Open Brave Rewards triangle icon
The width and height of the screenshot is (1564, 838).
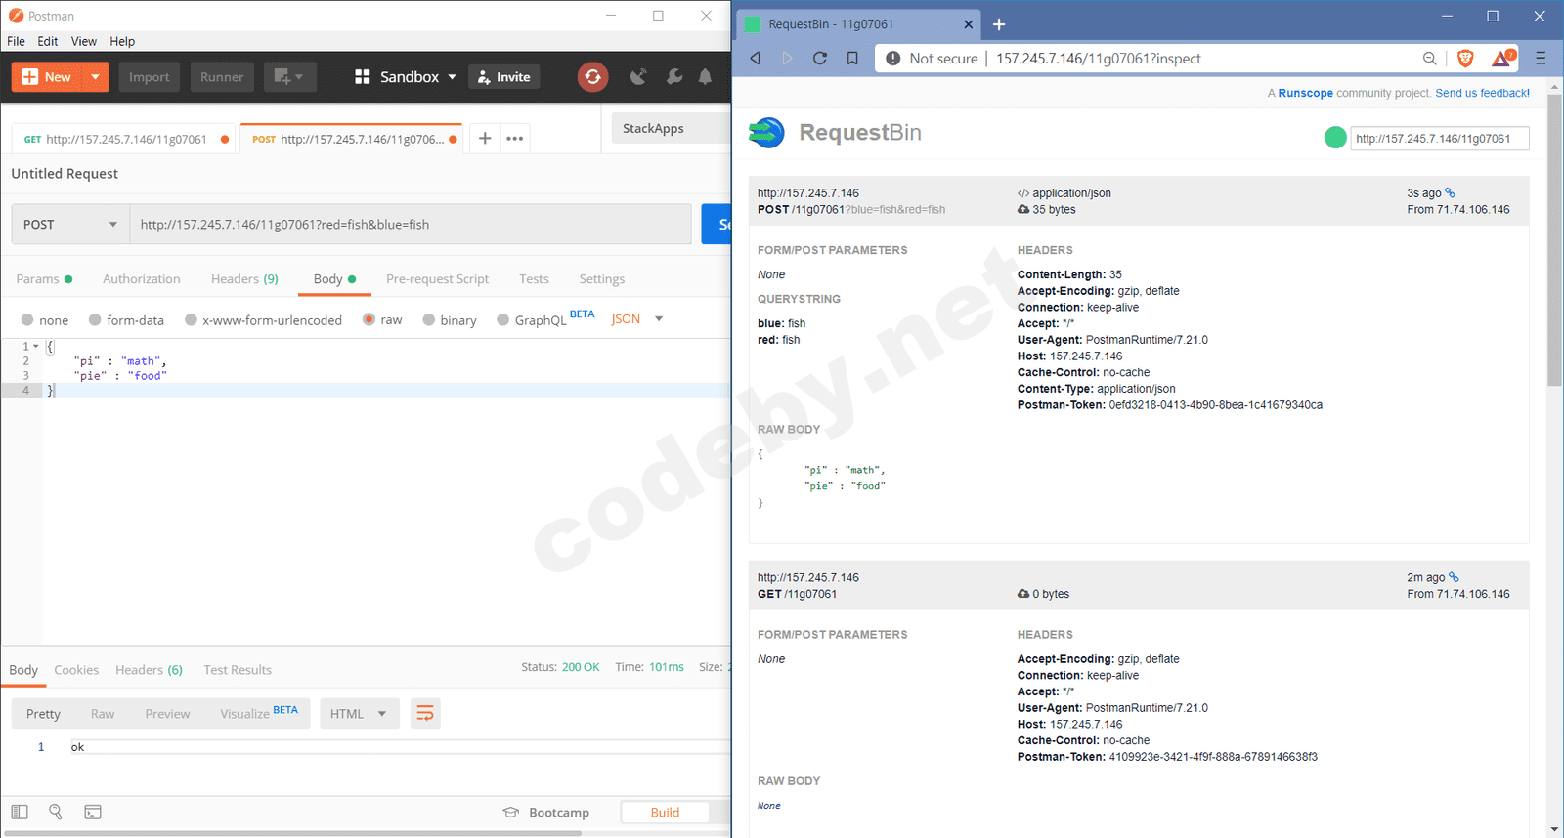[x=1502, y=59]
